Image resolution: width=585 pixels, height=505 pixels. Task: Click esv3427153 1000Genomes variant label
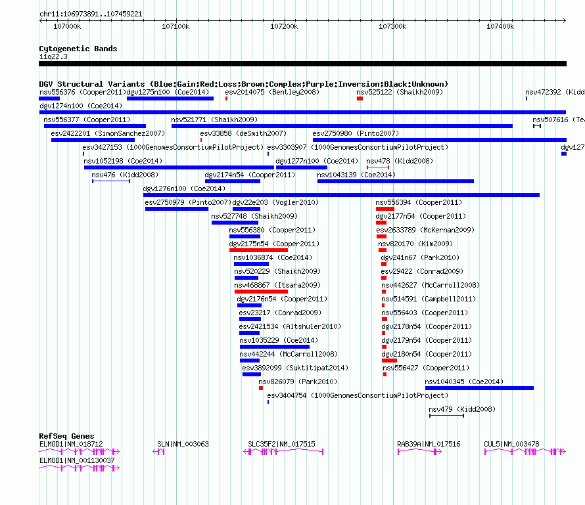coord(173,147)
